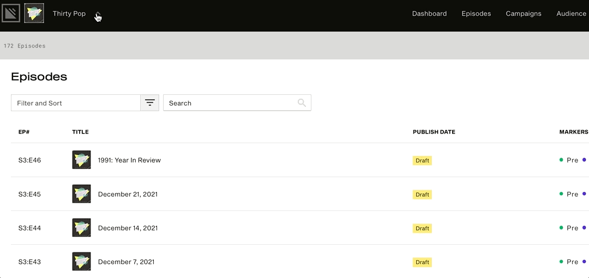Sort by the Publish Date column header
This screenshot has height=278, width=589.
pos(434,132)
